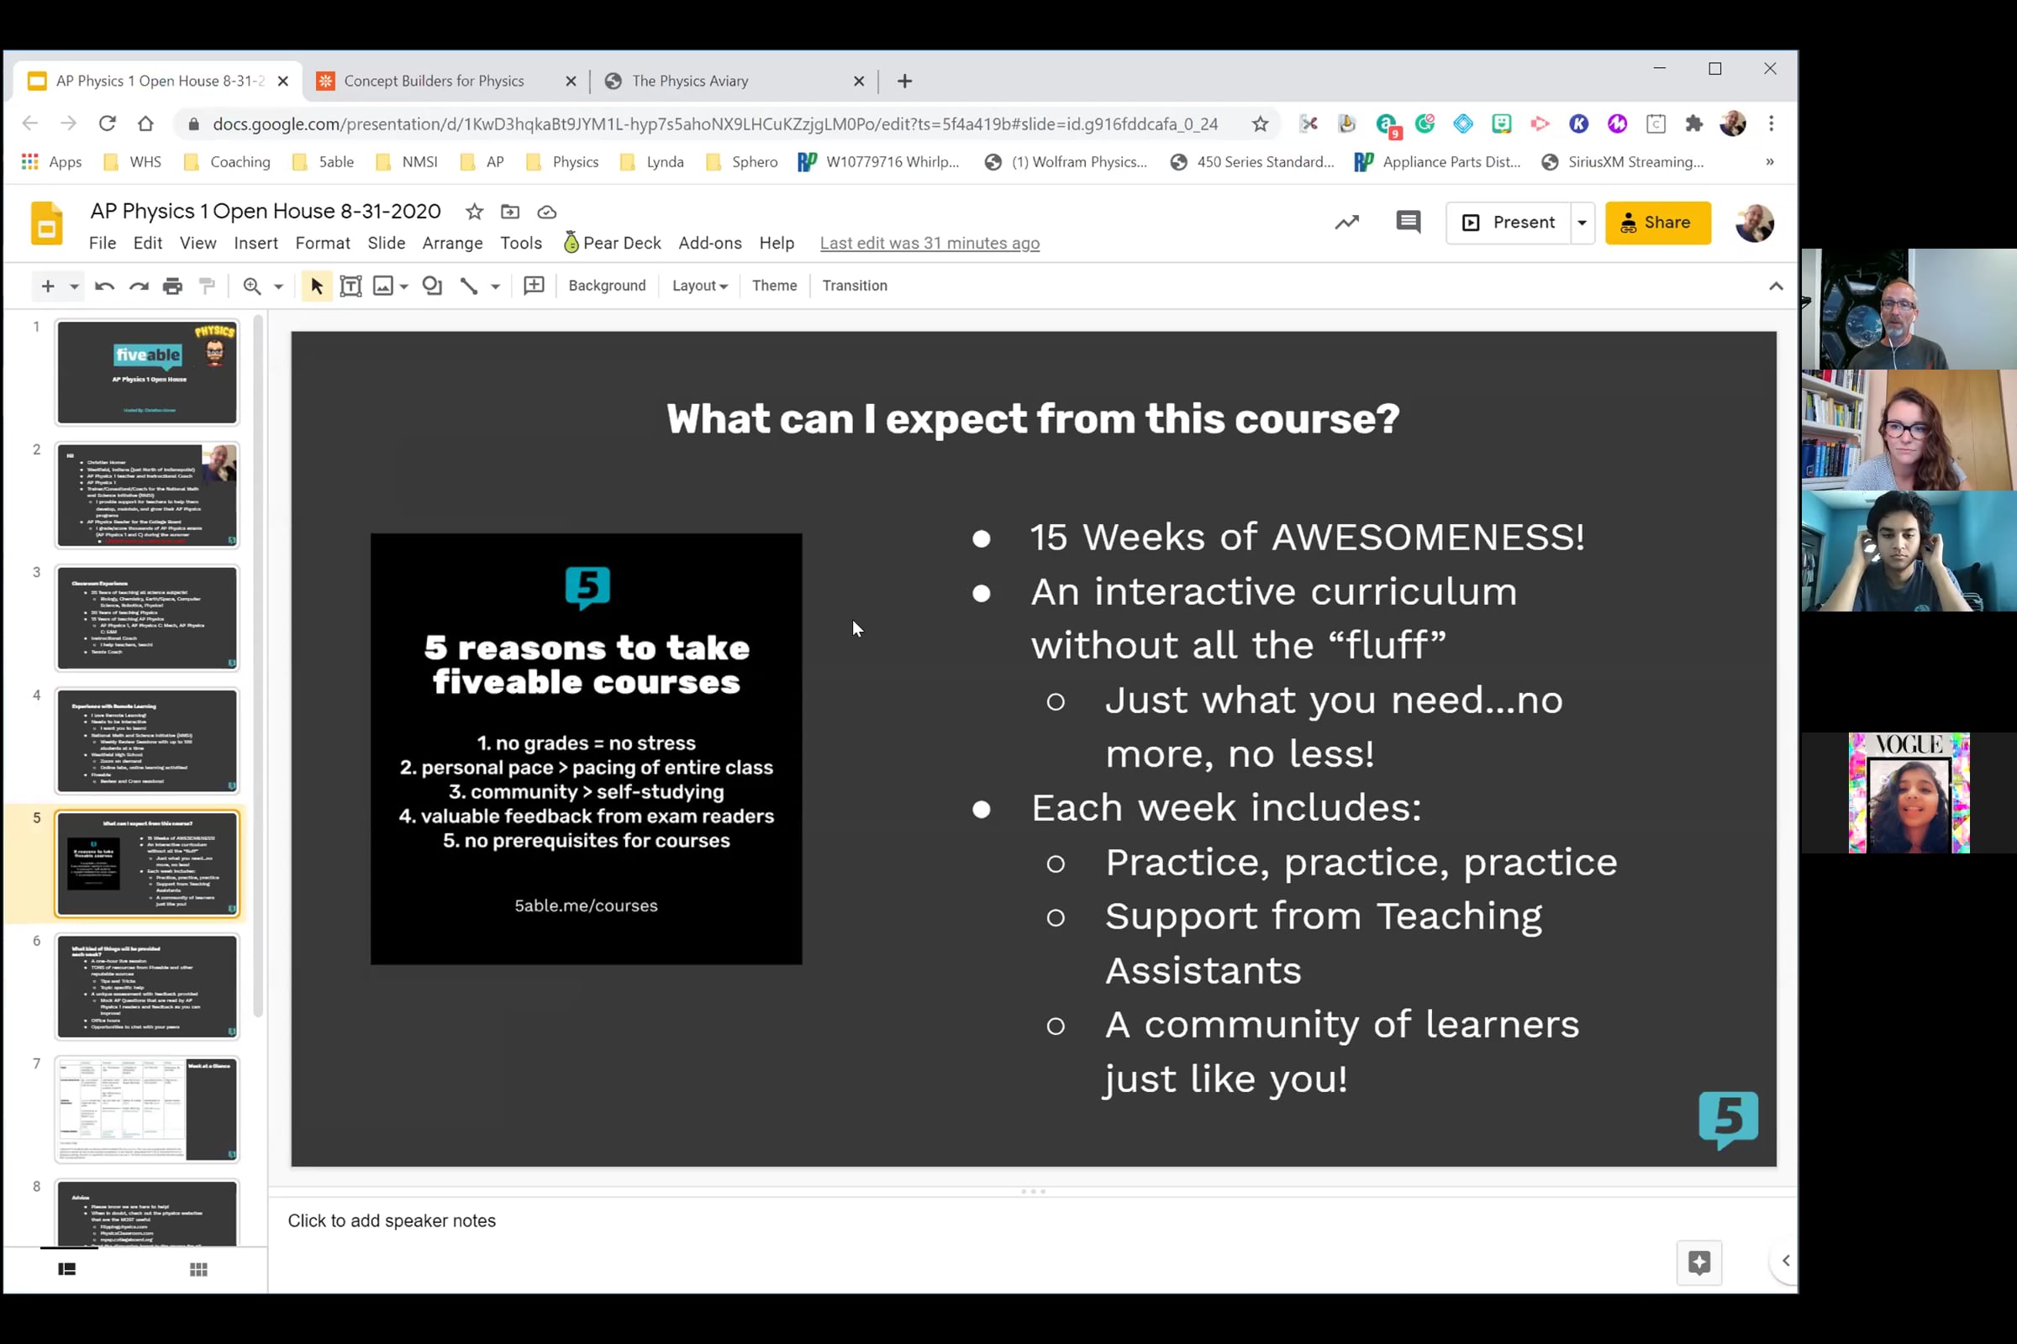Image resolution: width=2017 pixels, height=1344 pixels.
Task: Switch to Concept Builders for Physics tab
Action: (434, 81)
